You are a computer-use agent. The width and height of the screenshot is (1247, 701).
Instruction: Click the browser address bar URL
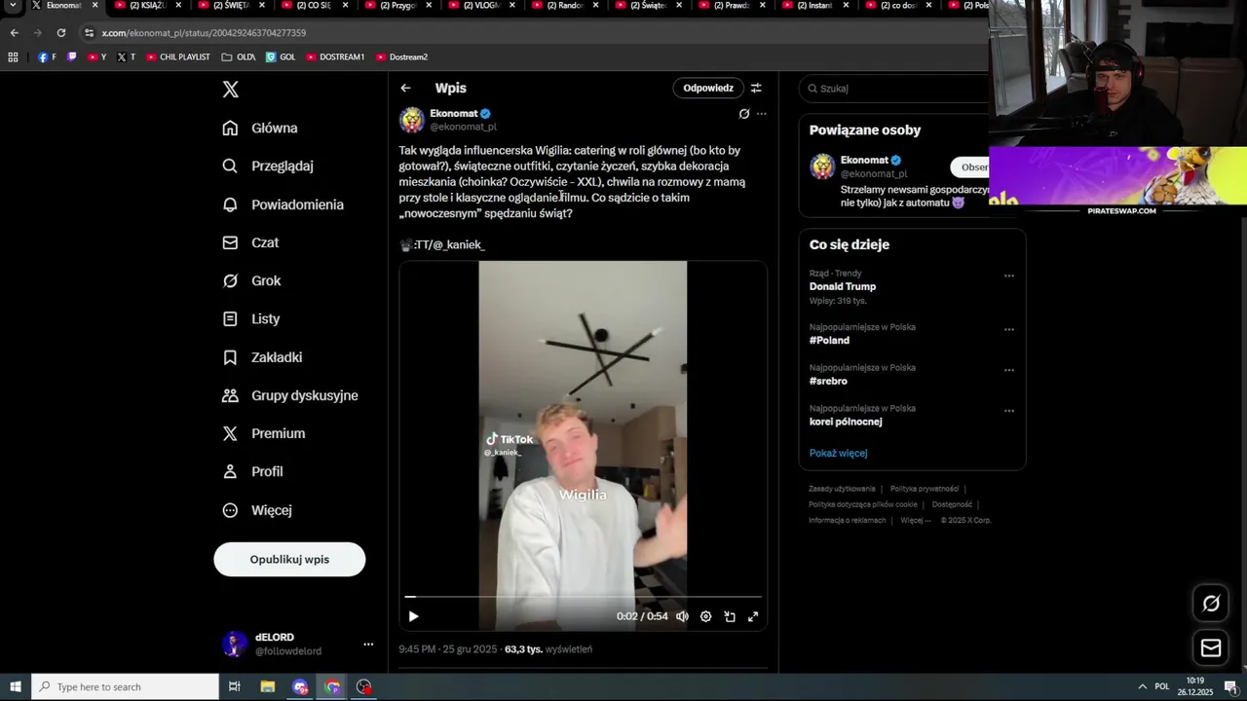204,32
